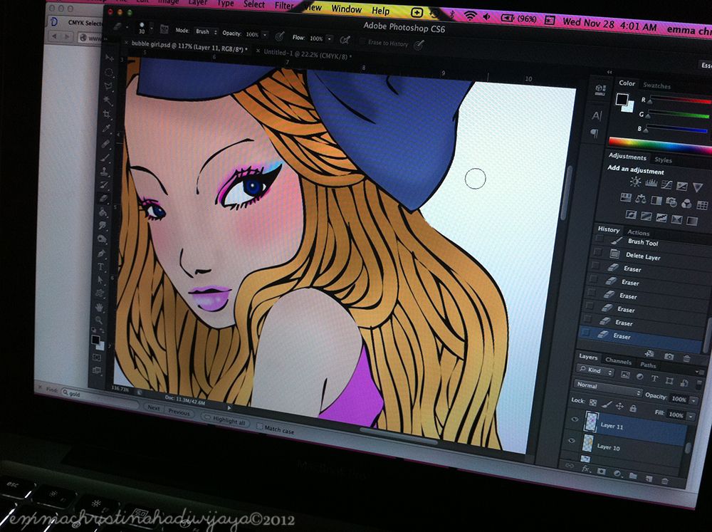Toggle Lock transparent pixels
712x532 pixels.
click(593, 402)
